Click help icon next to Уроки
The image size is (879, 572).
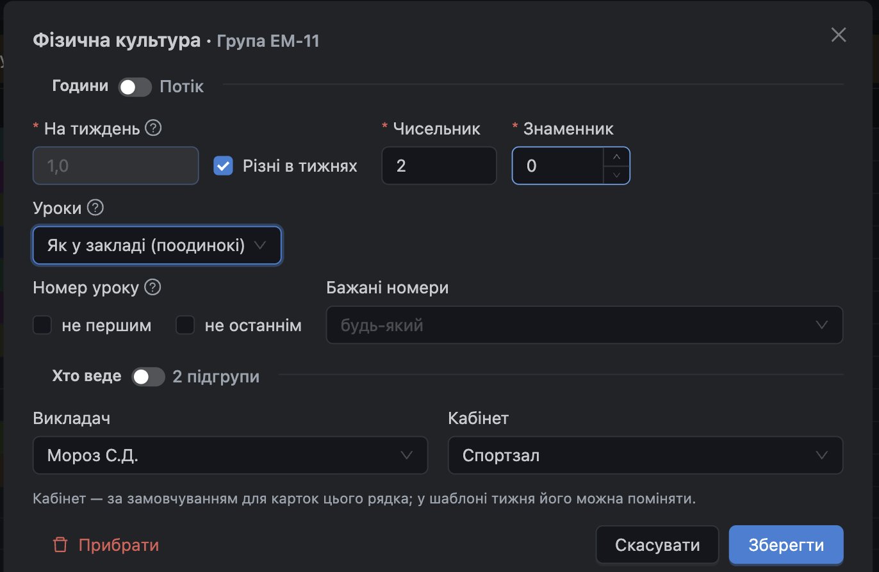pos(95,208)
